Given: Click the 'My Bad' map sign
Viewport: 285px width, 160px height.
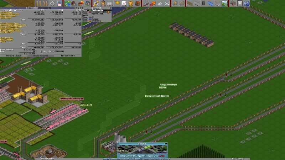Looking at the screenshot, I should point(163,87).
